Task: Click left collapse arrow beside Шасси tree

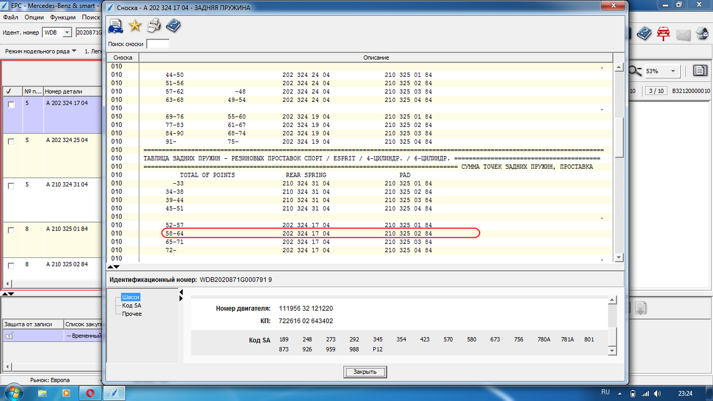Action: pos(180,292)
